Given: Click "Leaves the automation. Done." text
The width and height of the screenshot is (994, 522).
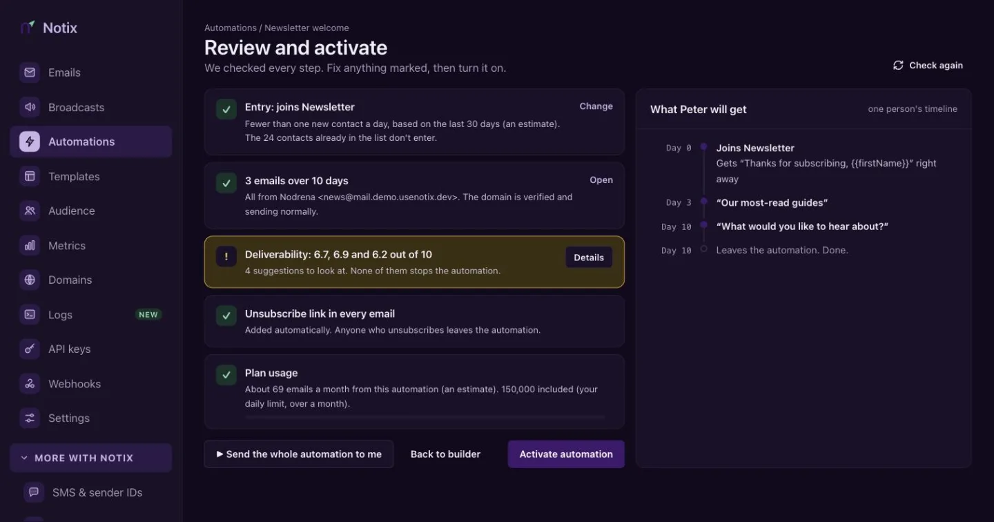Looking at the screenshot, I should [x=782, y=250].
